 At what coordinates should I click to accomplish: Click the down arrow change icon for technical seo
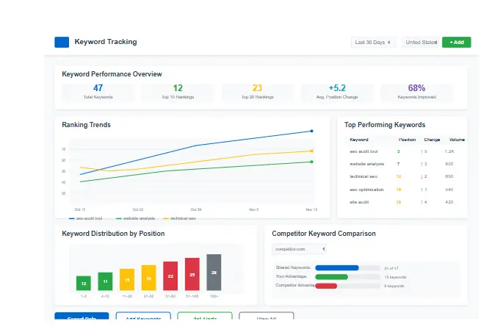(424, 176)
